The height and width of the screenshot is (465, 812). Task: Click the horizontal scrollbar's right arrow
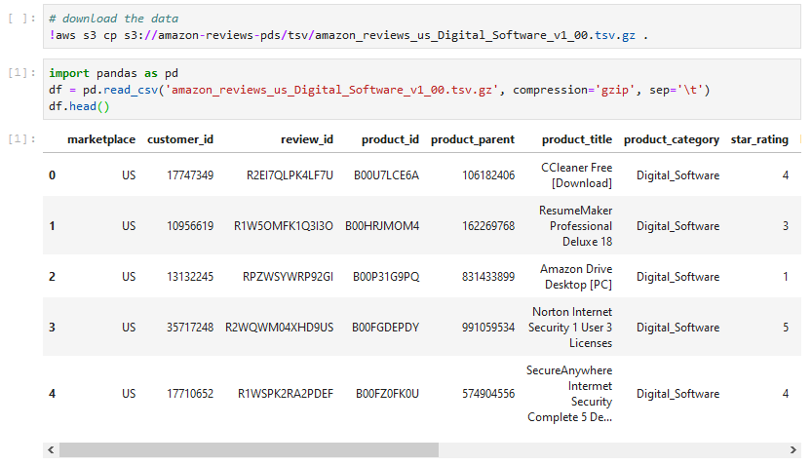click(794, 449)
